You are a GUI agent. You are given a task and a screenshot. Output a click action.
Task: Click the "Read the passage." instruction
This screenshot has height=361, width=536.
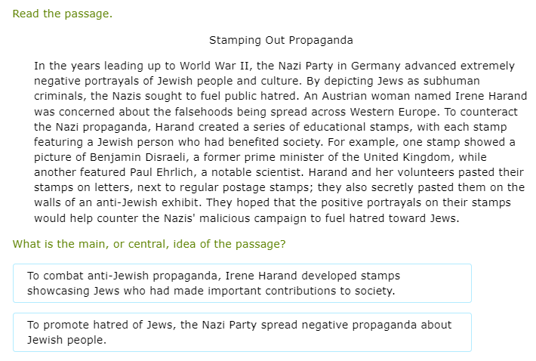click(x=62, y=14)
